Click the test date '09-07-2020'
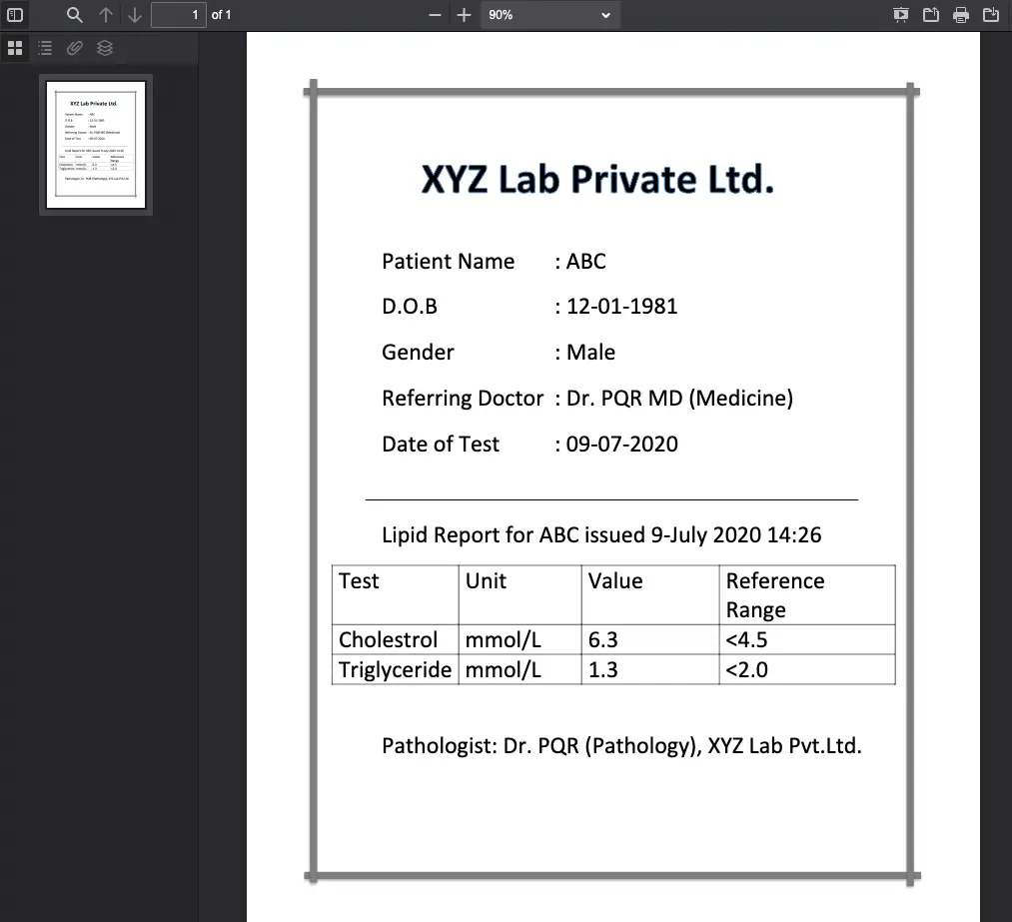1012x922 pixels. point(622,444)
